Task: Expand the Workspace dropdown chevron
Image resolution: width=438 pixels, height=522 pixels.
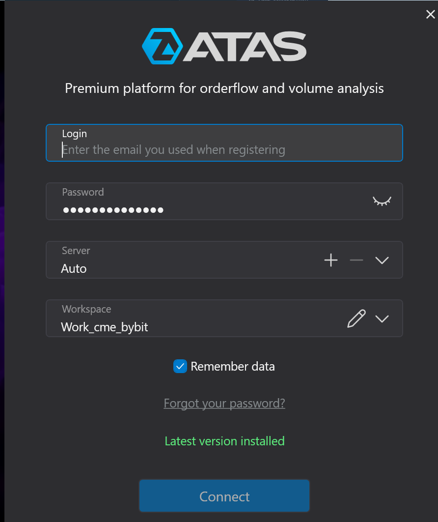Action: (382, 319)
